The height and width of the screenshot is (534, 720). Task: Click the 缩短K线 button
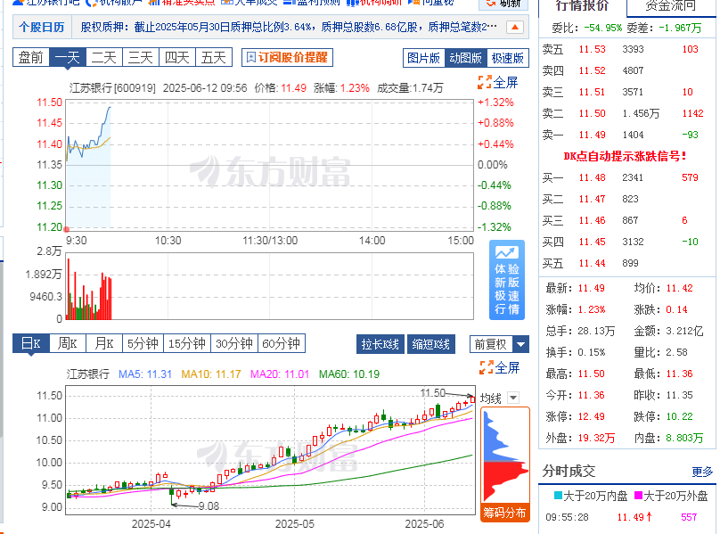click(x=431, y=344)
